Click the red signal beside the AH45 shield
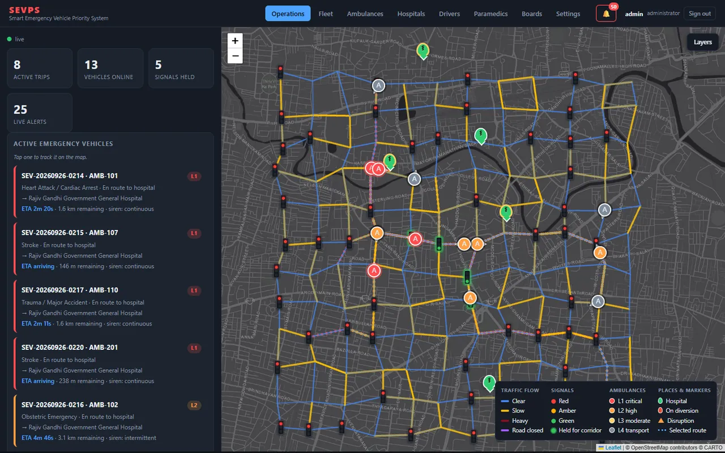725x453 pixels. [575, 78]
